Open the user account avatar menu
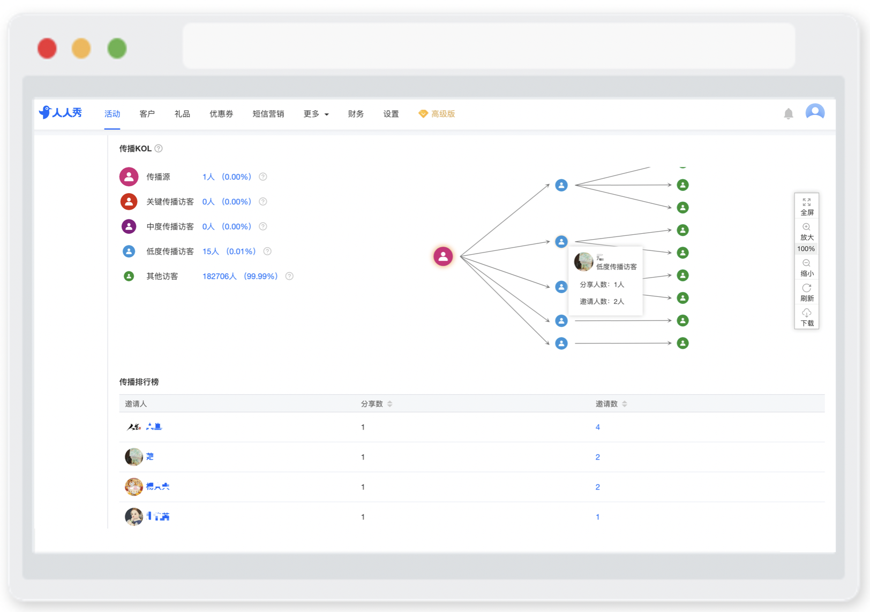 [x=815, y=112]
